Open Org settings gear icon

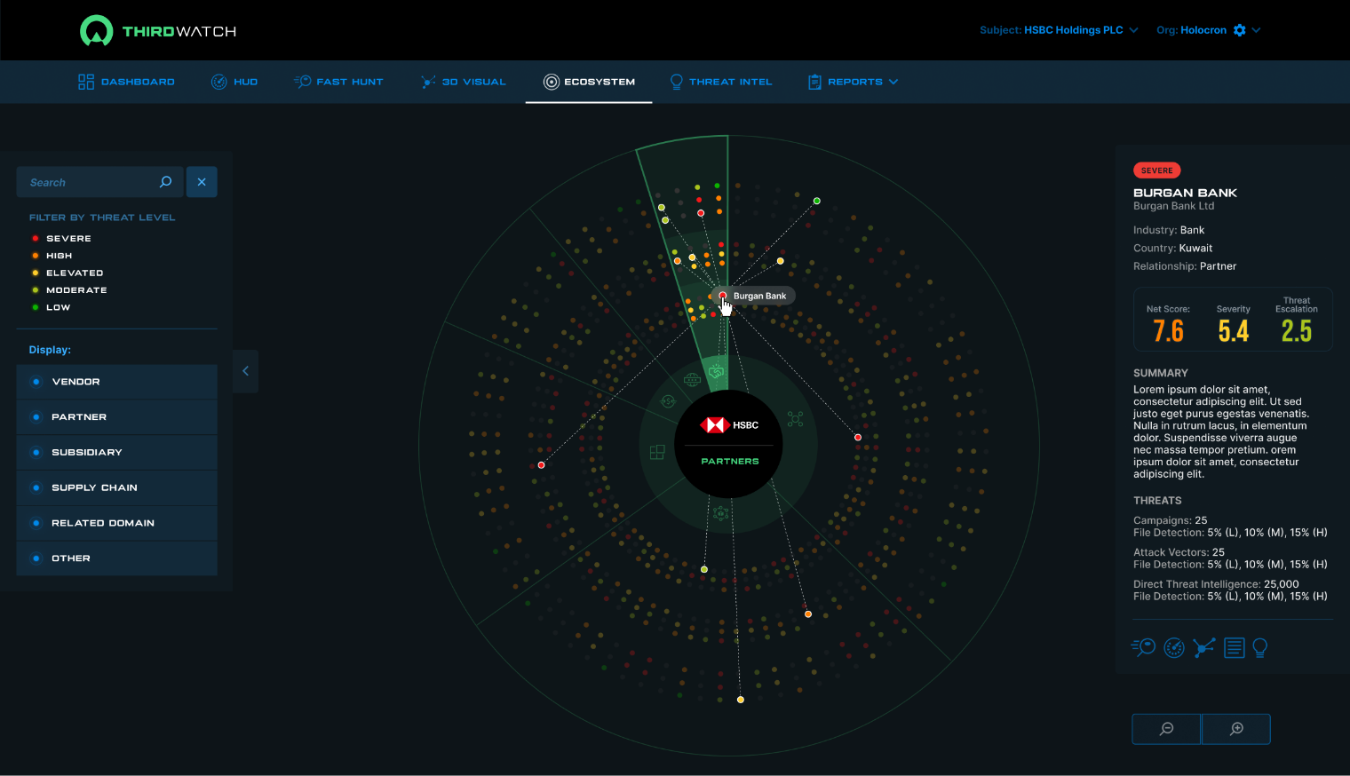pyautogui.click(x=1240, y=30)
